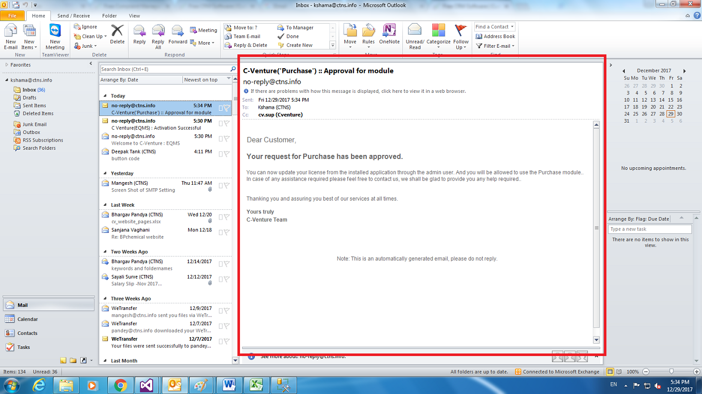Switch to the Folder tab

(x=109, y=16)
